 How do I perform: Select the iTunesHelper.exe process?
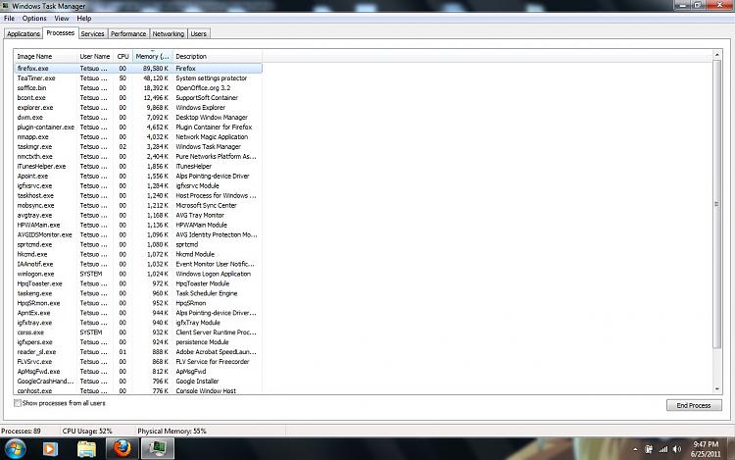pyautogui.click(x=138, y=167)
